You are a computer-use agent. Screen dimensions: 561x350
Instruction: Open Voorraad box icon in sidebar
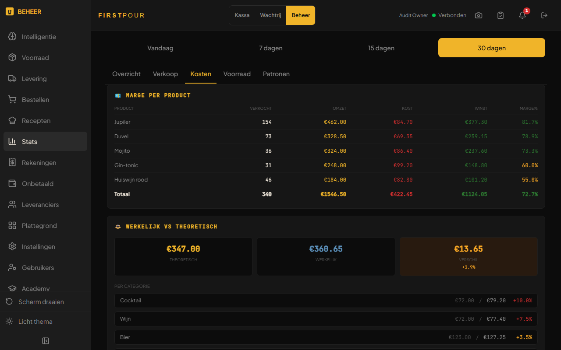click(x=12, y=58)
